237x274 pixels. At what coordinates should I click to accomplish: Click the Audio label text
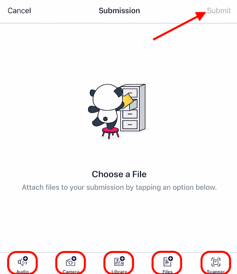coord(22,272)
